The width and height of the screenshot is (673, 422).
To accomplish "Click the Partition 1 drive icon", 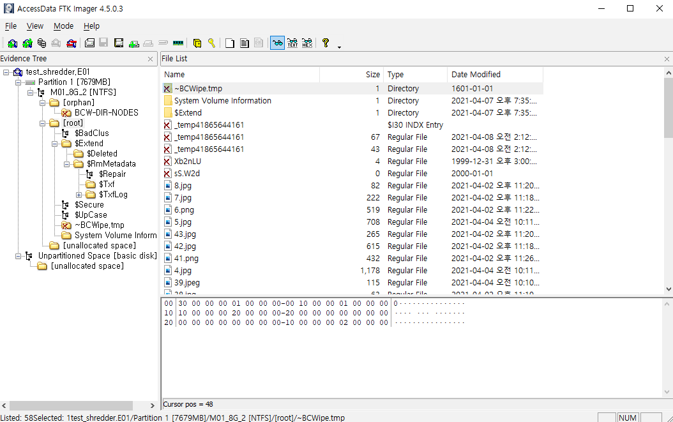I will pyautogui.click(x=30, y=82).
